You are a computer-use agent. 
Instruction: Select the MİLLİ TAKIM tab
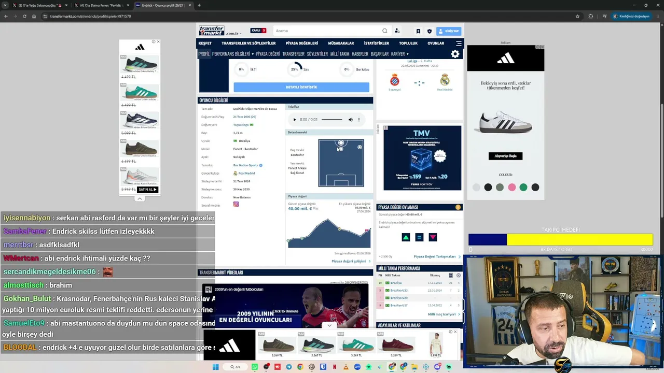tap(340, 54)
